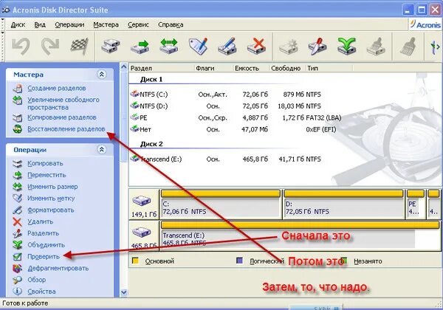Open the Мастера menu
The image size is (443, 310).
click(106, 25)
